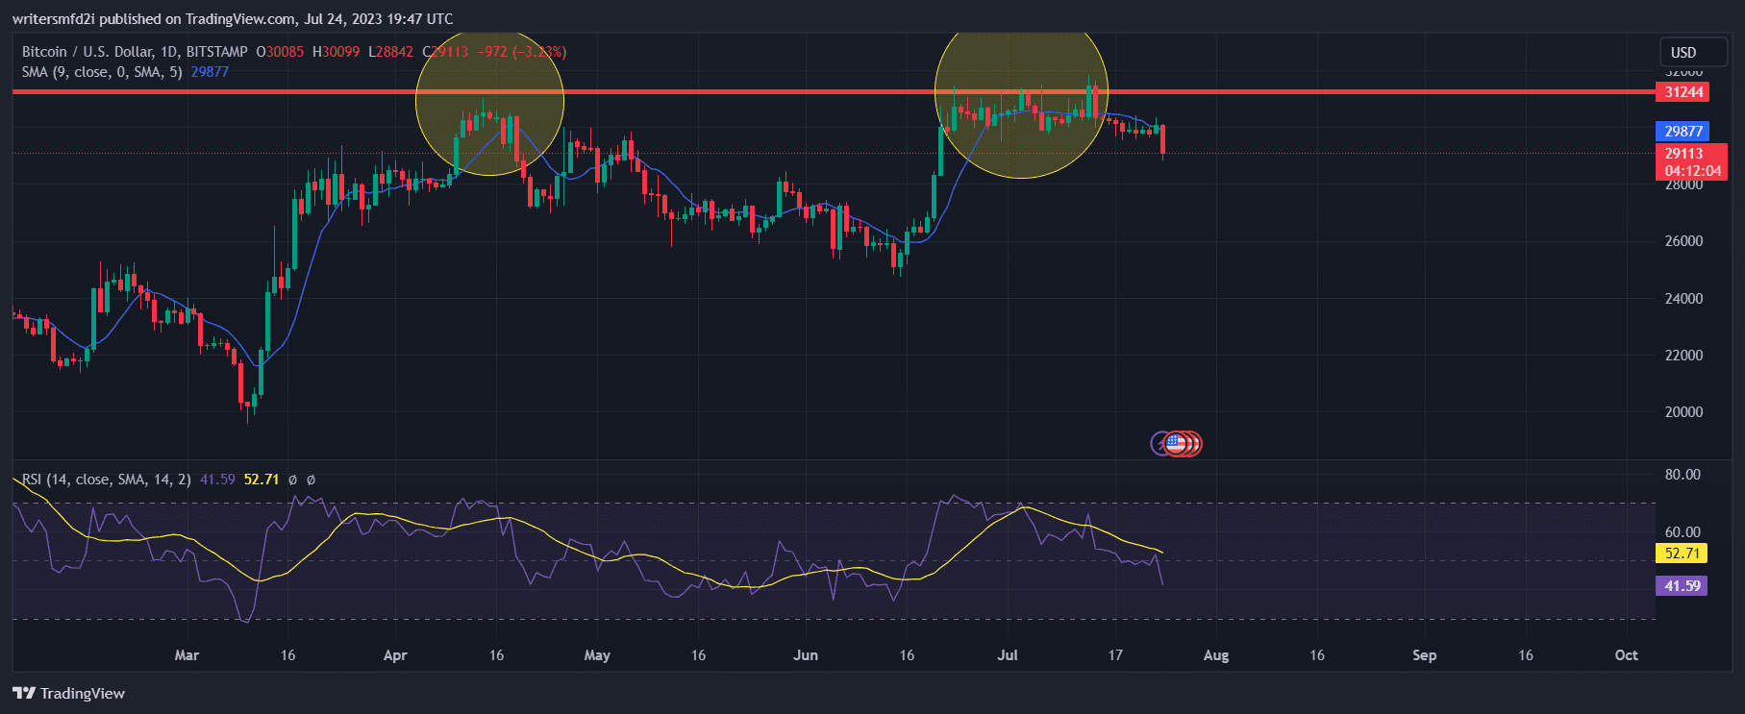Click the yellow 52.71 RSI label
The width and height of the screenshot is (1745, 714).
point(1683,554)
